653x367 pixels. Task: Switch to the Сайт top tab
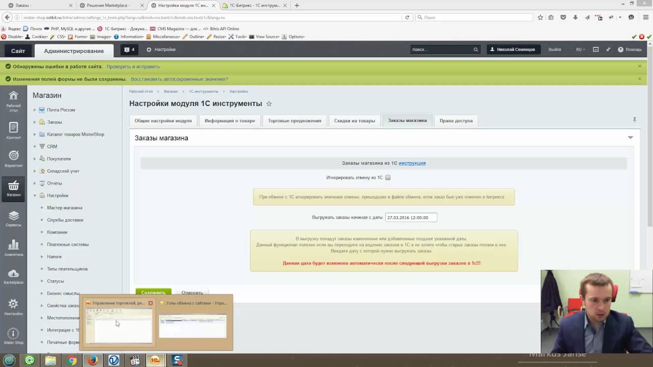[18, 50]
